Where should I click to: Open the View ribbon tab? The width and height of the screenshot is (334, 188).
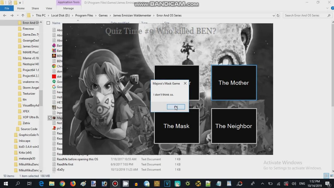49,8
